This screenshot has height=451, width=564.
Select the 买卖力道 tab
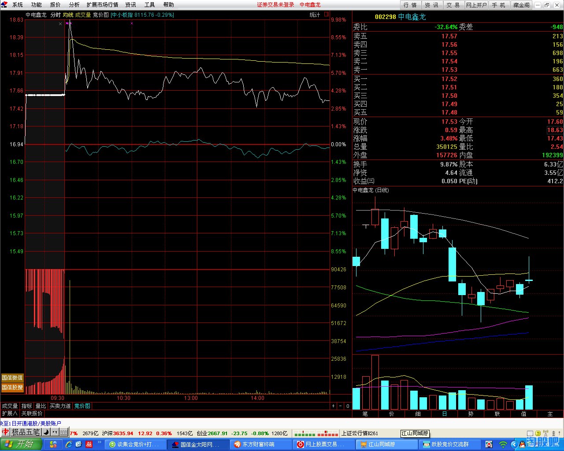[x=60, y=406]
